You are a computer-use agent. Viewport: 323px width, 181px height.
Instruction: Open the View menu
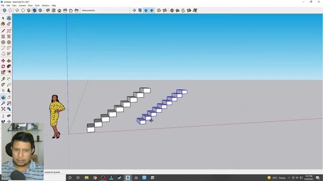click(x=14, y=6)
